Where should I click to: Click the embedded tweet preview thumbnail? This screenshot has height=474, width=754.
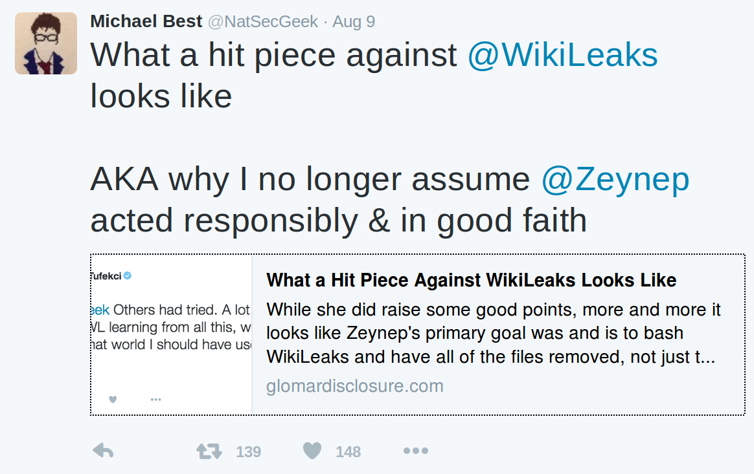(x=171, y=334)
